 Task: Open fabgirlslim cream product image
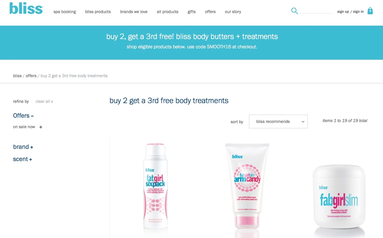(x=339, y=201)
